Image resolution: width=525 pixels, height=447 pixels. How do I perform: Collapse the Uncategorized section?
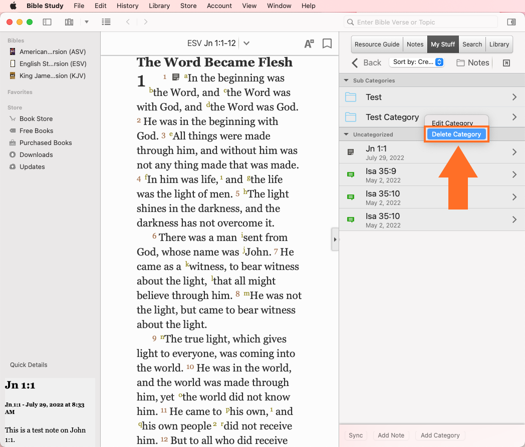(x=346, y=134)
